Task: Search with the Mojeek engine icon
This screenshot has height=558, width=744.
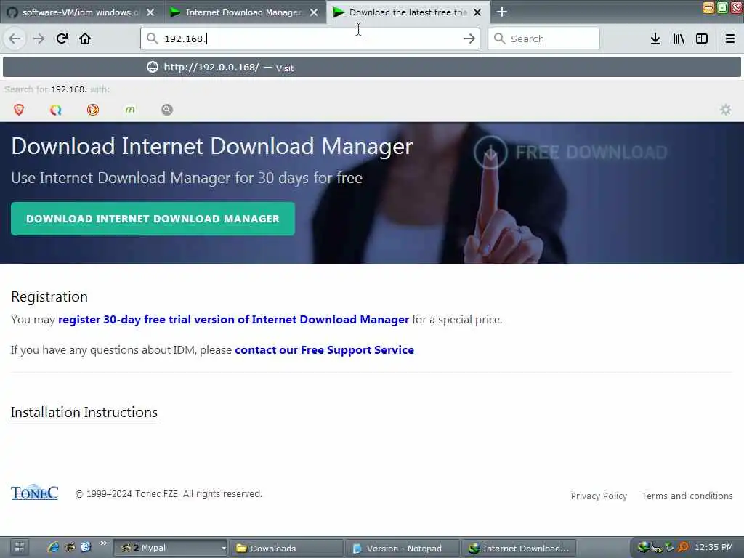Action: point(130,110)
